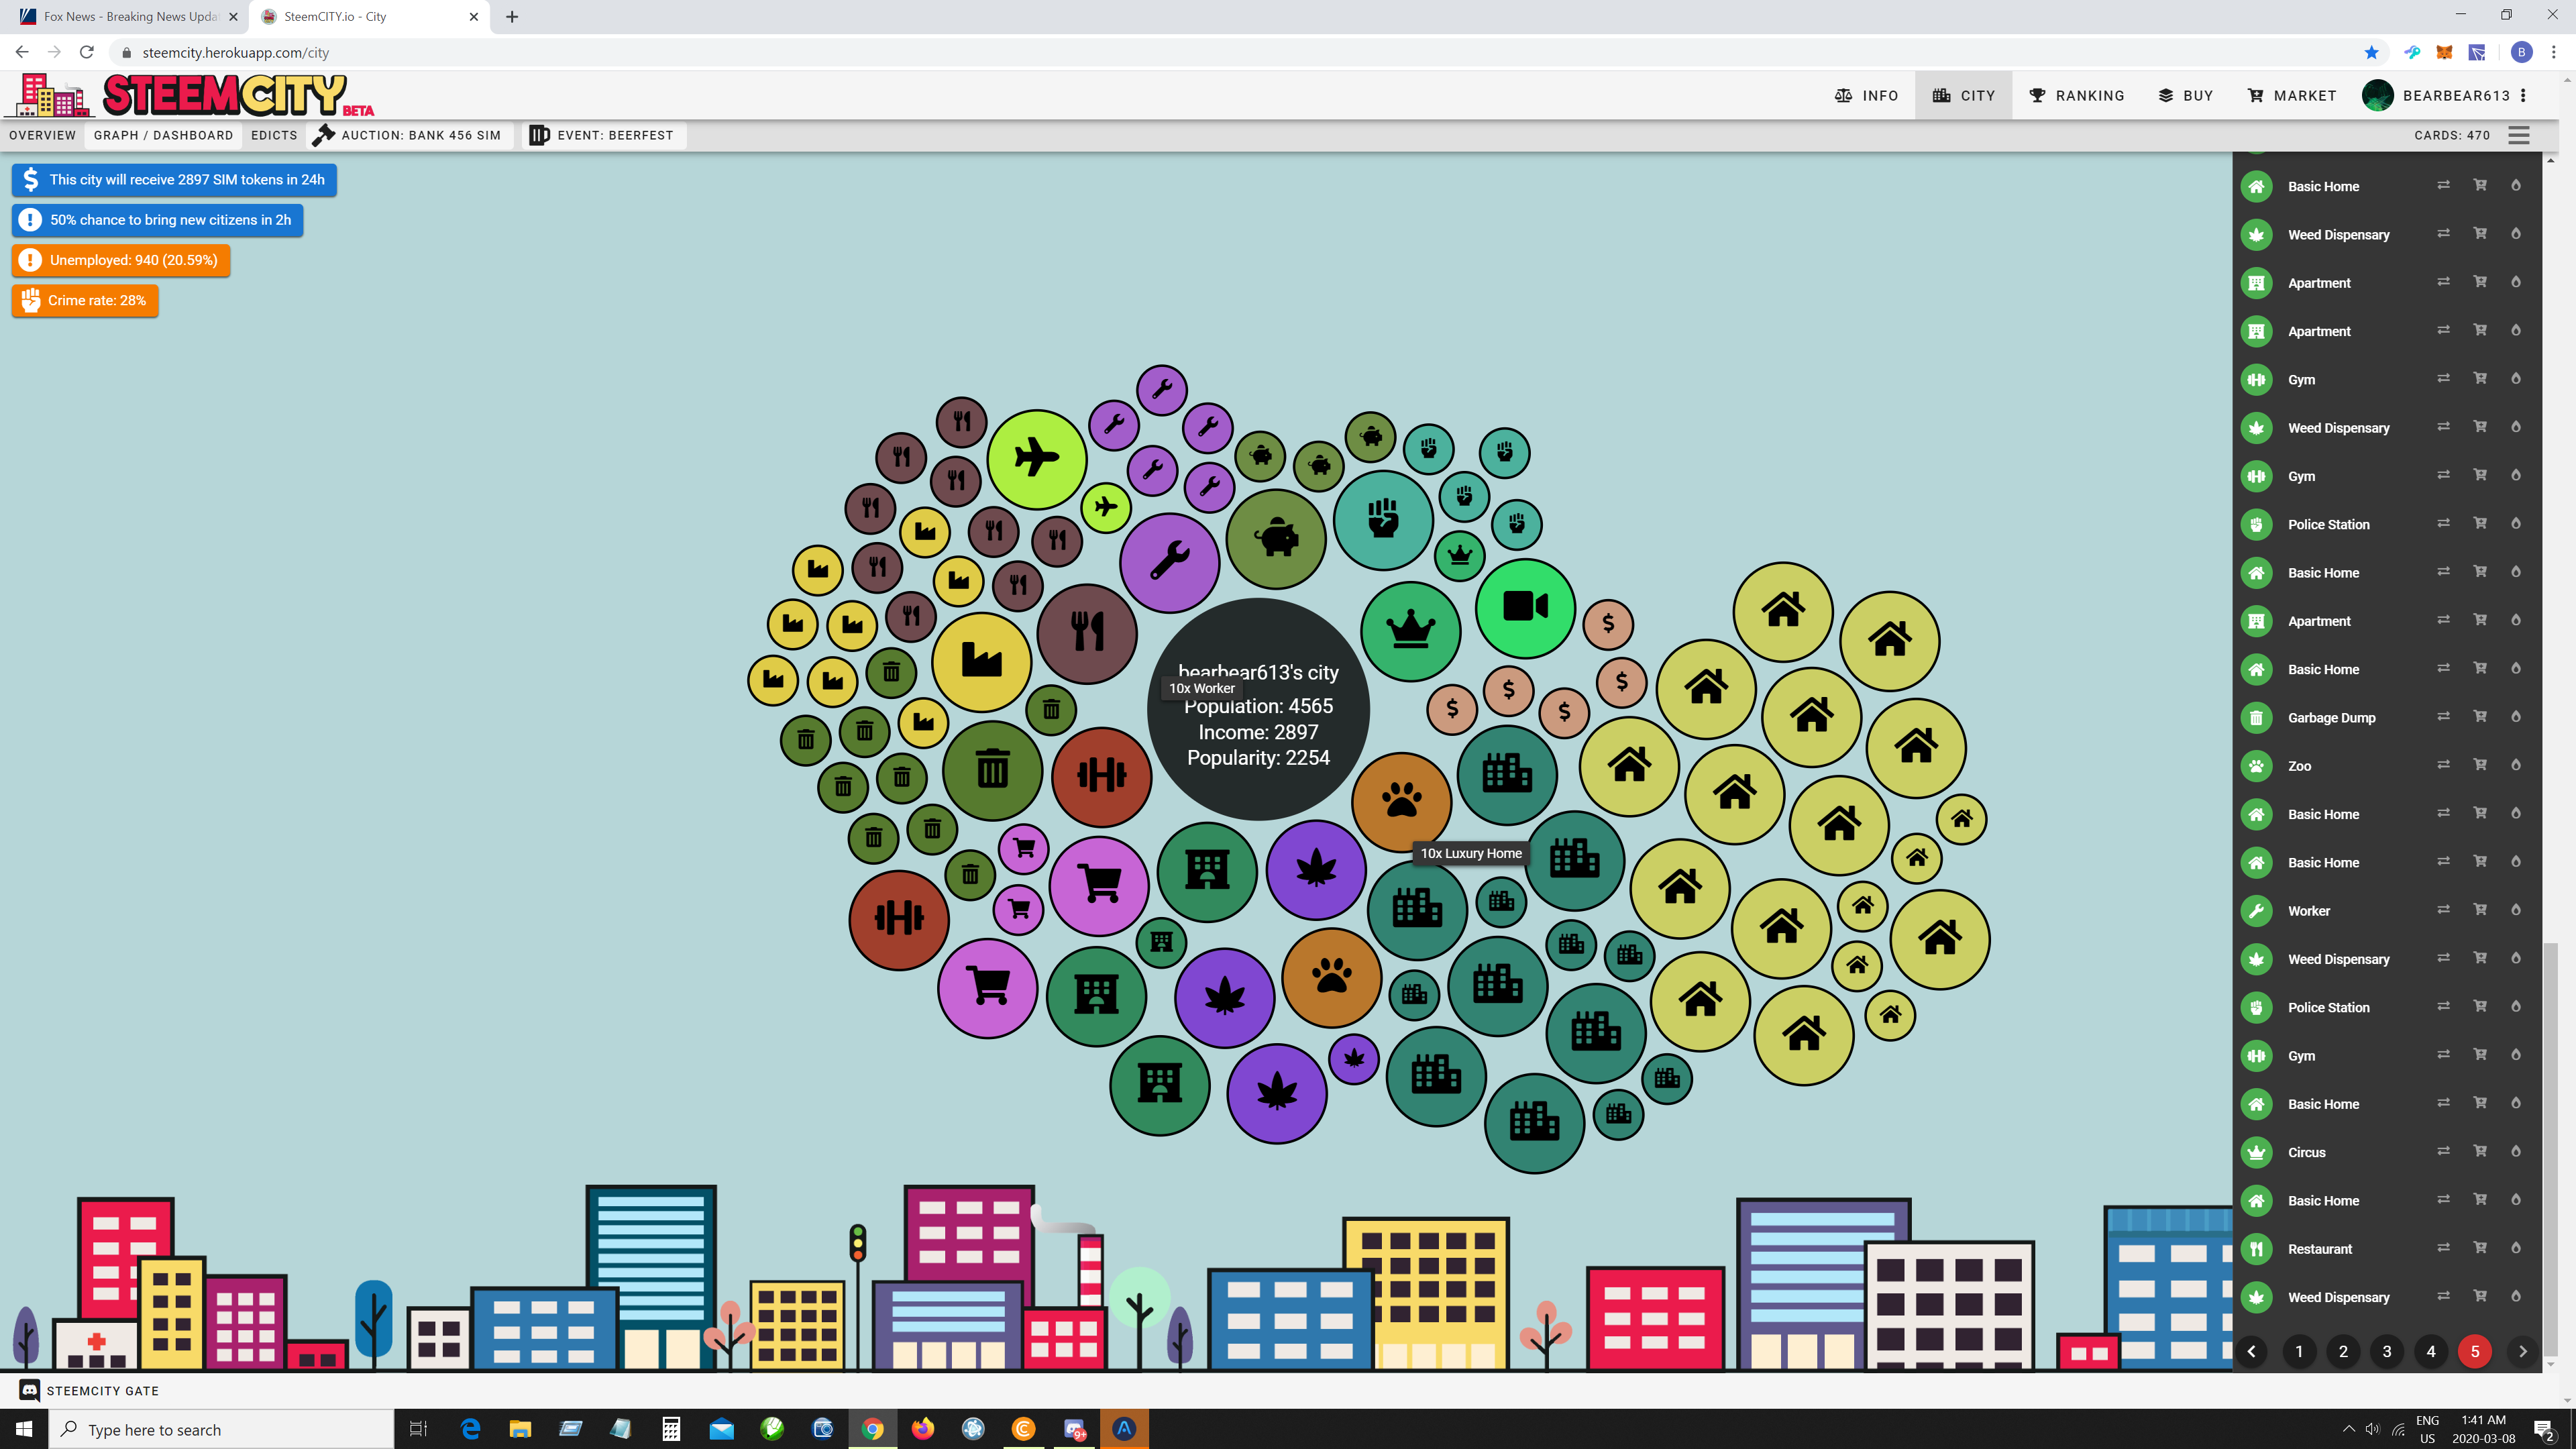Go to the next page of the card list
Screen dimensions: 2576x1449
pyautogui.click(x=2522, y=1351)
